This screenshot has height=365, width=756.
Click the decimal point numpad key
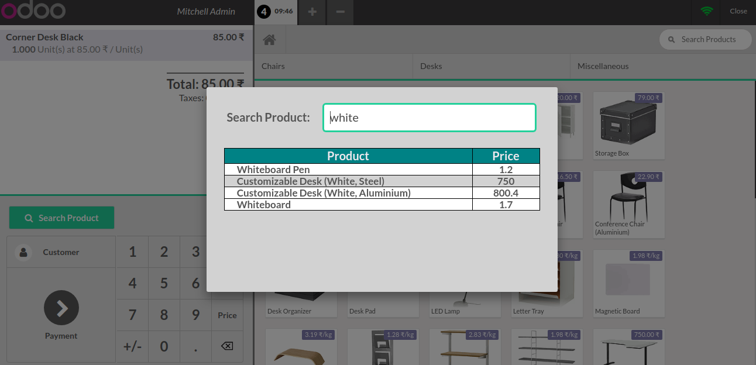(x=196, y=346)
